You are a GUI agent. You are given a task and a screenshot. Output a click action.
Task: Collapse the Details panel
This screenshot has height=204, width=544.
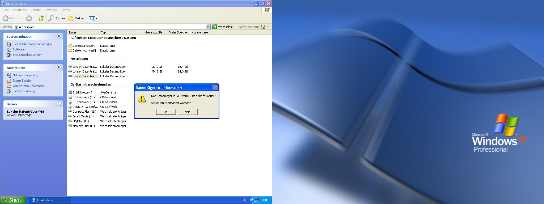(59, 104)
